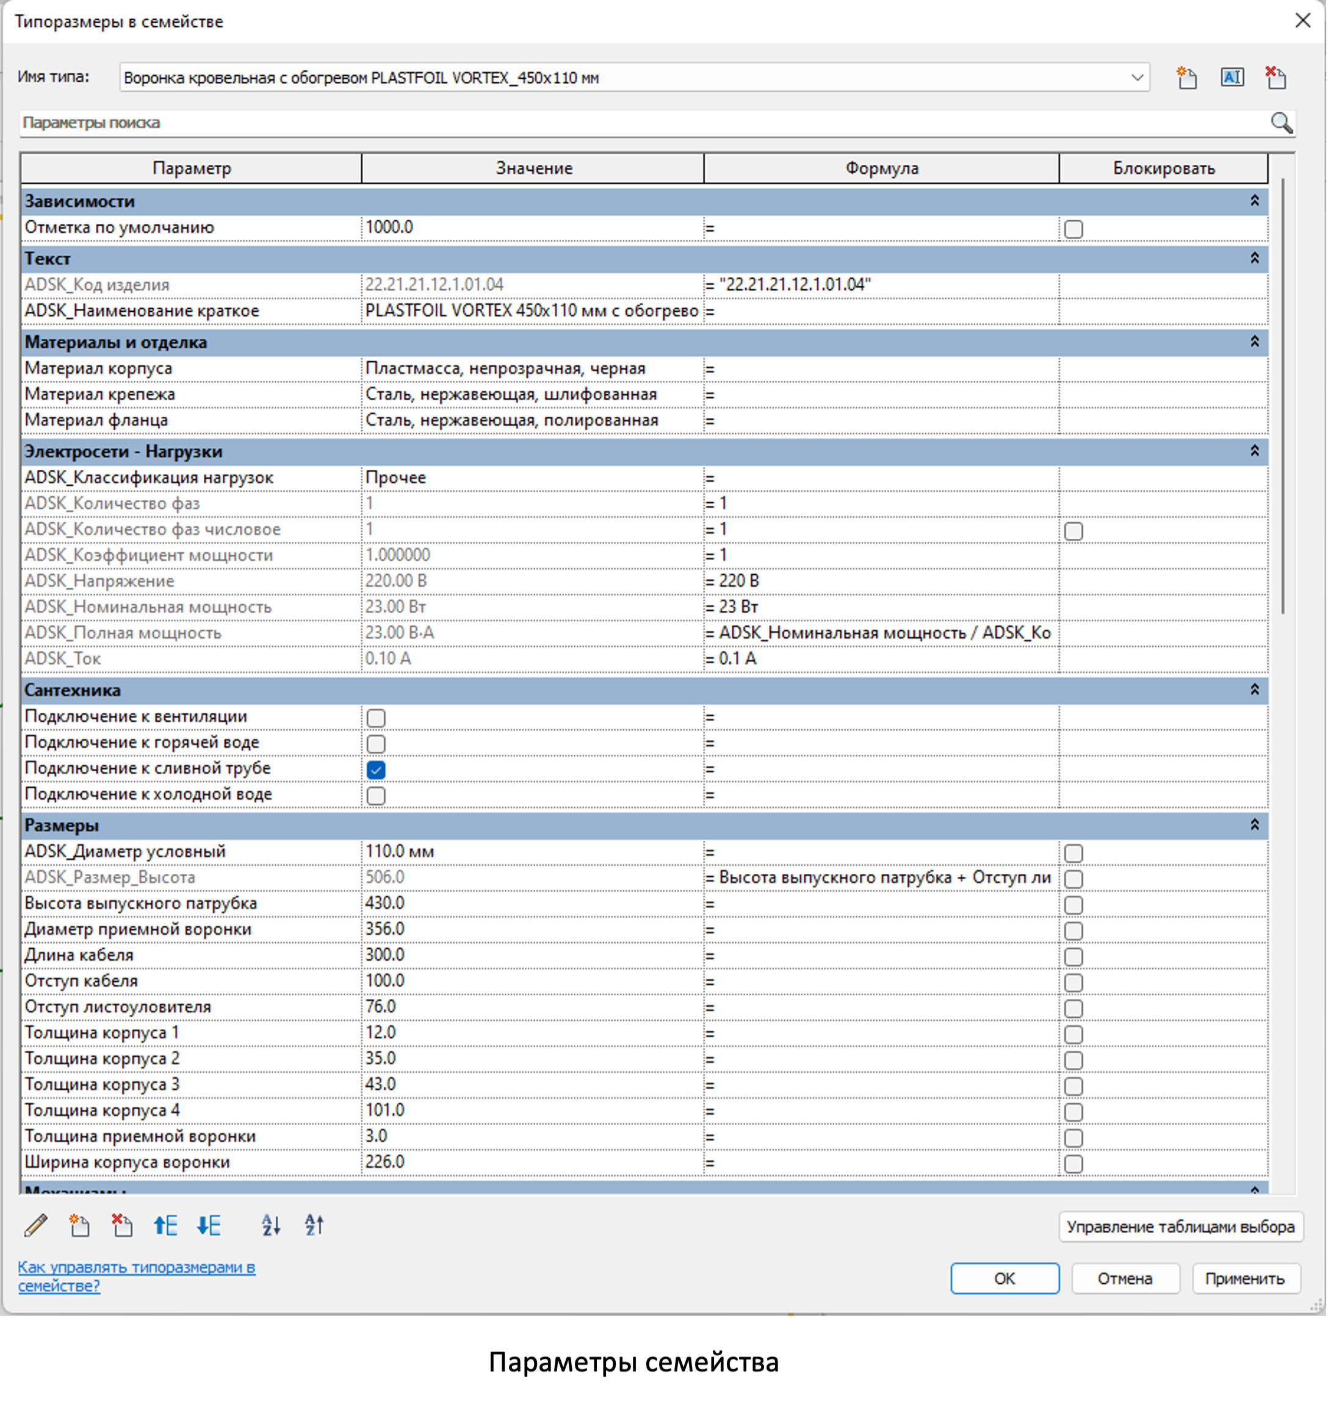1331x1415 pixels.
Task: Collapse the Текст group
Action: pyautogui.click(x=1254, y=257)
